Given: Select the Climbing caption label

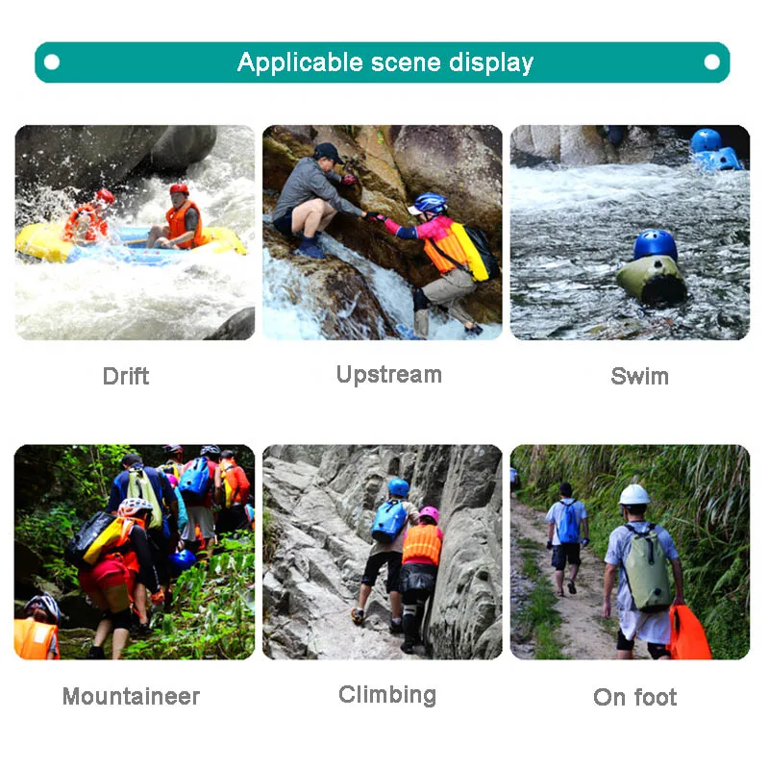Looking at the screenshot, I should click(387, 695).
